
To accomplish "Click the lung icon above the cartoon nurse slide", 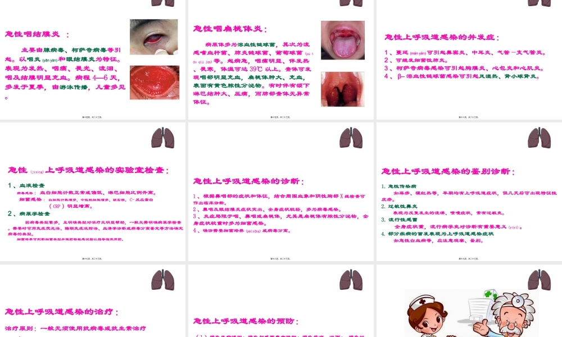I will 539,280.
